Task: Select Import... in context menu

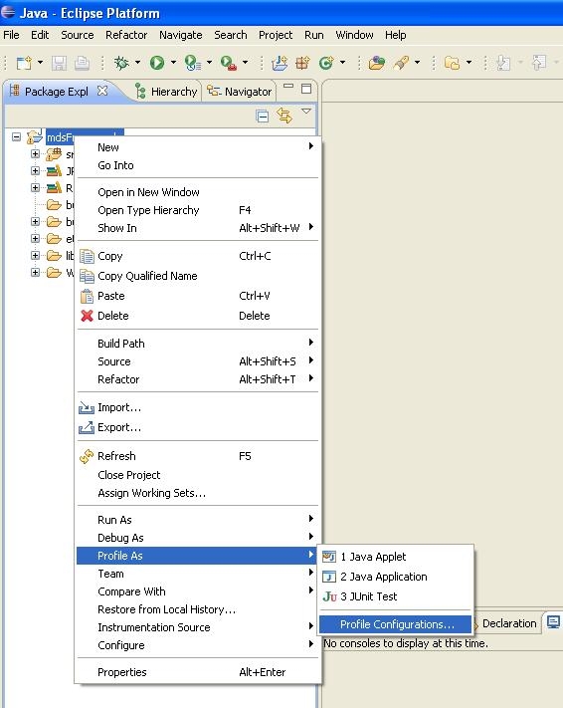Action: click(x=197, y=407)
